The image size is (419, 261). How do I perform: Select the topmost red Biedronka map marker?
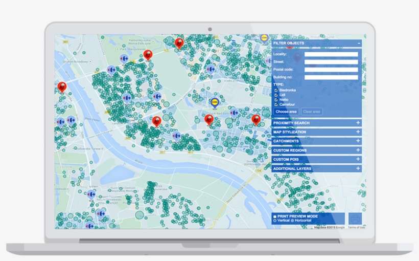coord(179,43)
